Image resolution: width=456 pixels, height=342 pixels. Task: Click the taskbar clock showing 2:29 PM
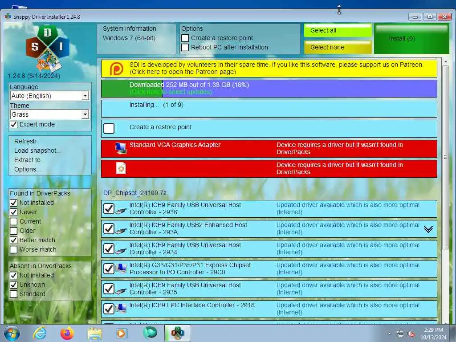(x=433, y=334)
